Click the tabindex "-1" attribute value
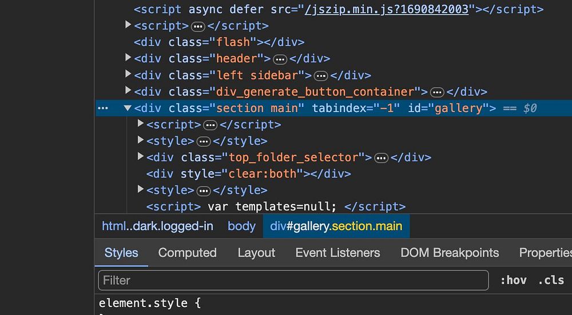Viewport: 572px width, 315px height. tap(387, 108)
